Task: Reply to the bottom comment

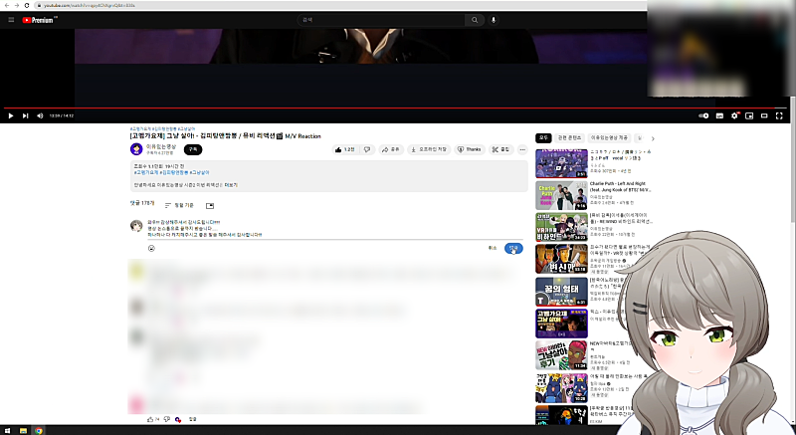Action: tap(192, 419)
